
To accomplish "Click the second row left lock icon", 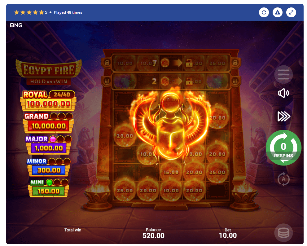I will [107, 81].
